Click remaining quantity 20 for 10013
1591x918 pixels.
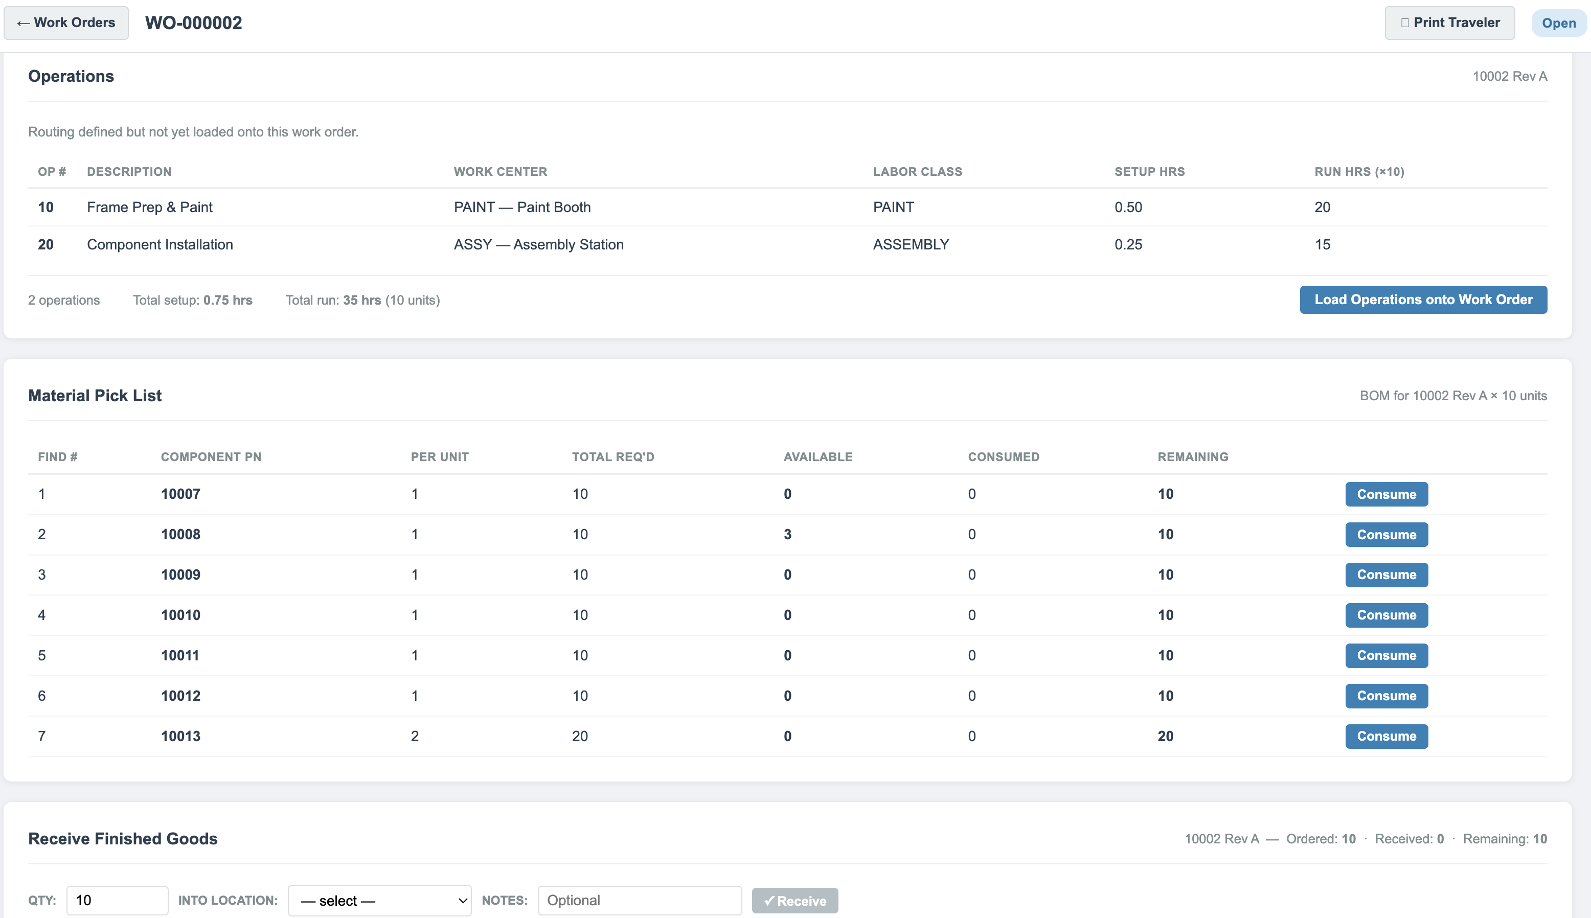(x=1165, y=737)
